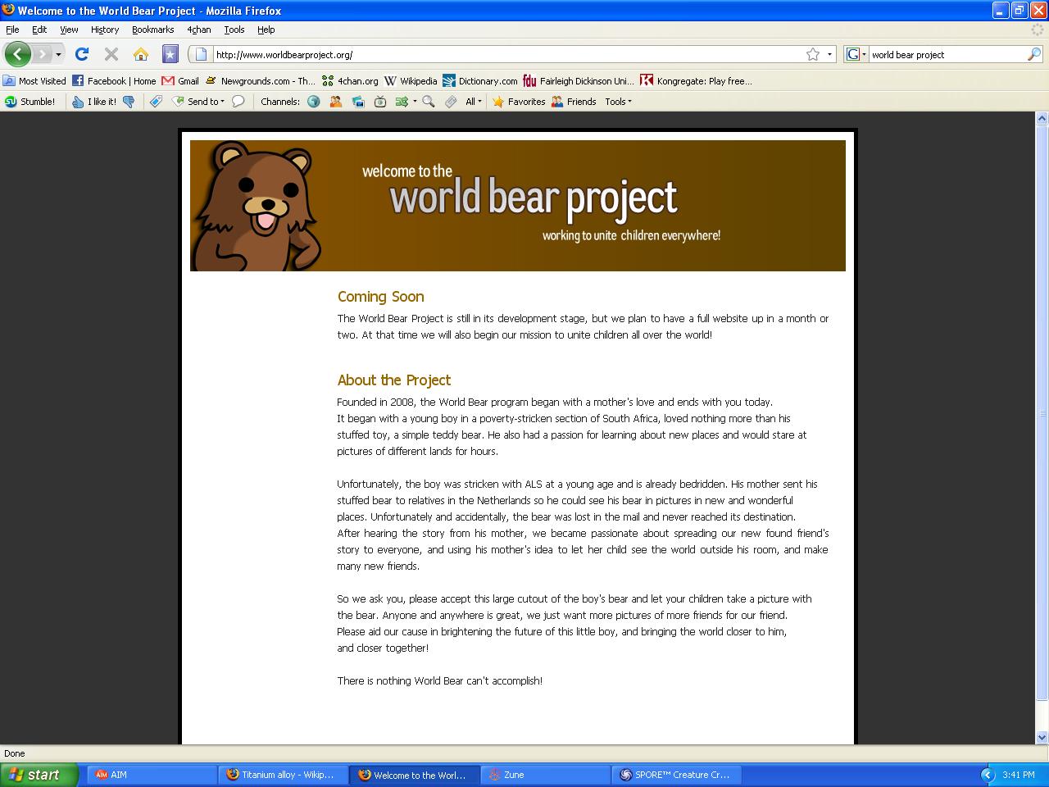Click the green Back navigation button

(18, 54)
